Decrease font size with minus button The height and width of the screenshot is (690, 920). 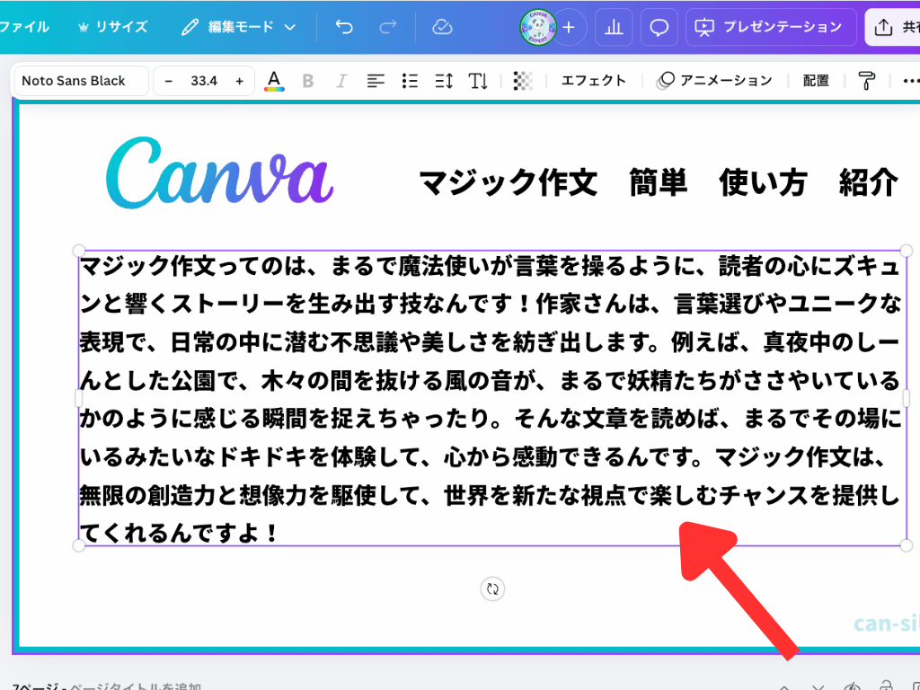(x=168, y=81)
